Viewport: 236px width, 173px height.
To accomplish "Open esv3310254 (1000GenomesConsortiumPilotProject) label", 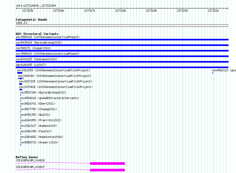I will (54, 70).
